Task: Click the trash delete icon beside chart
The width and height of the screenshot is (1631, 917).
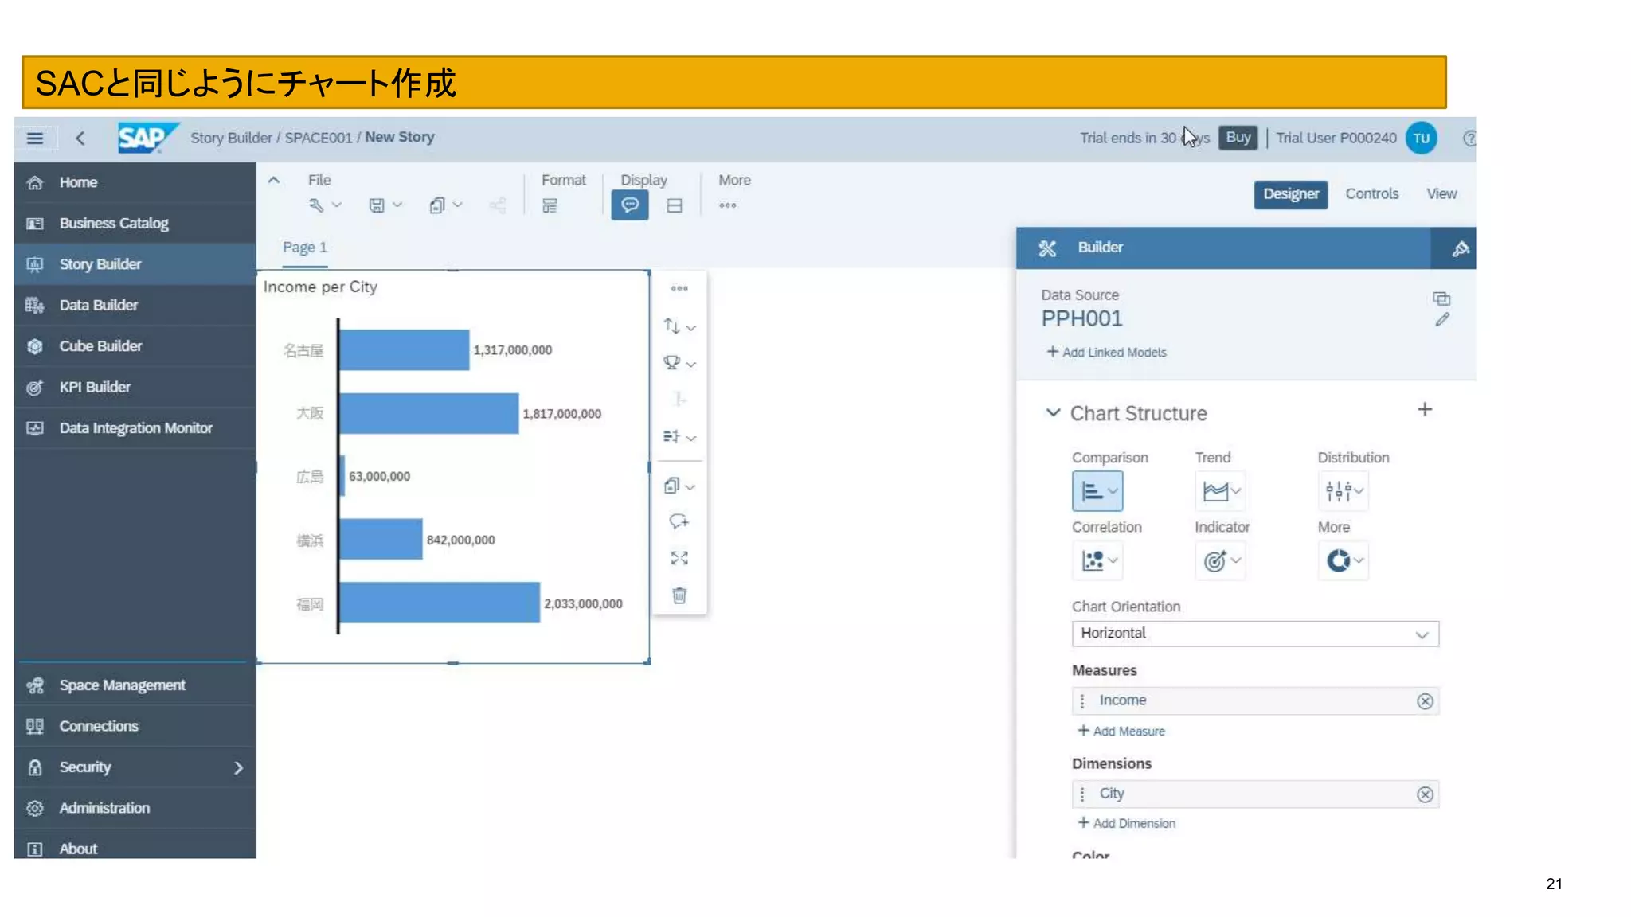Action: coord(679,595)
